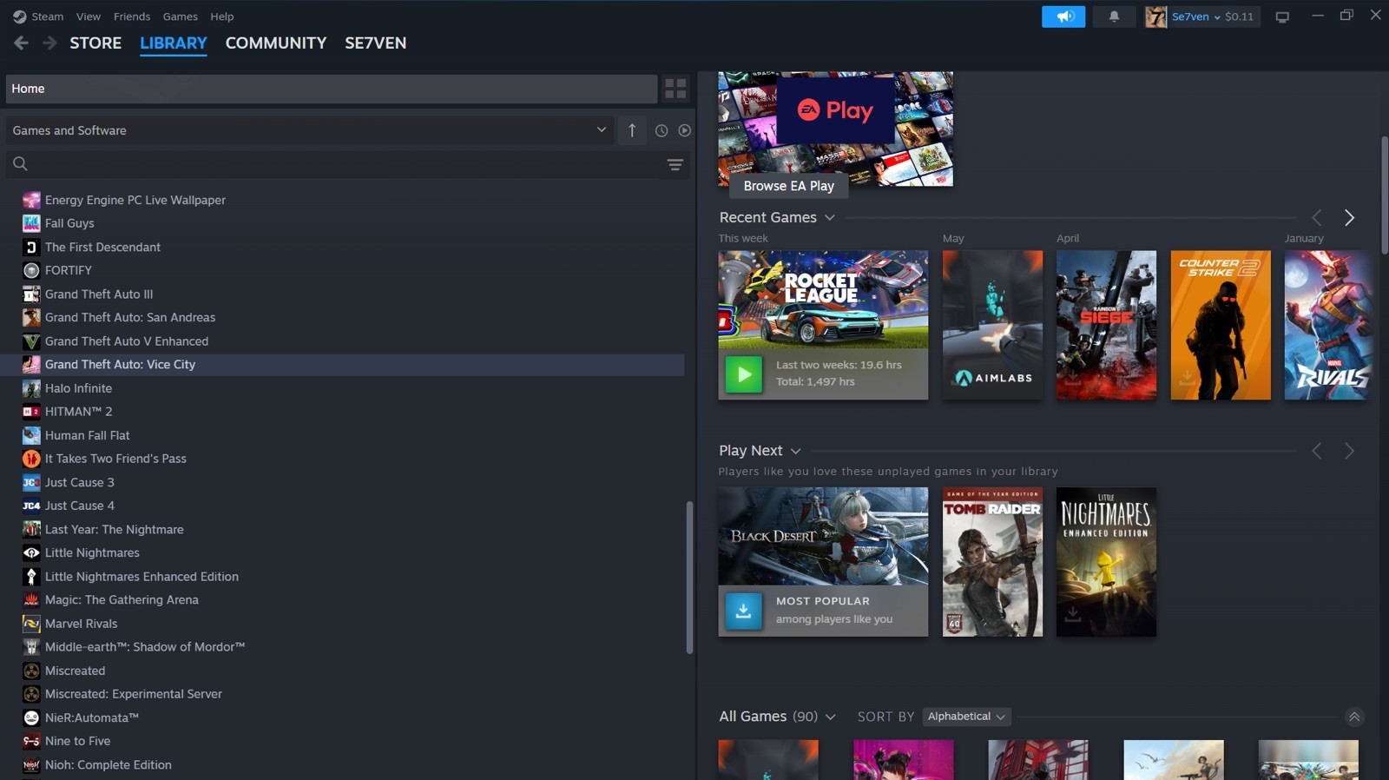Open the Tomb Raider cover in Play Next
The height and width of the screenshot is (780, 1389).
[x=993, y=562]
